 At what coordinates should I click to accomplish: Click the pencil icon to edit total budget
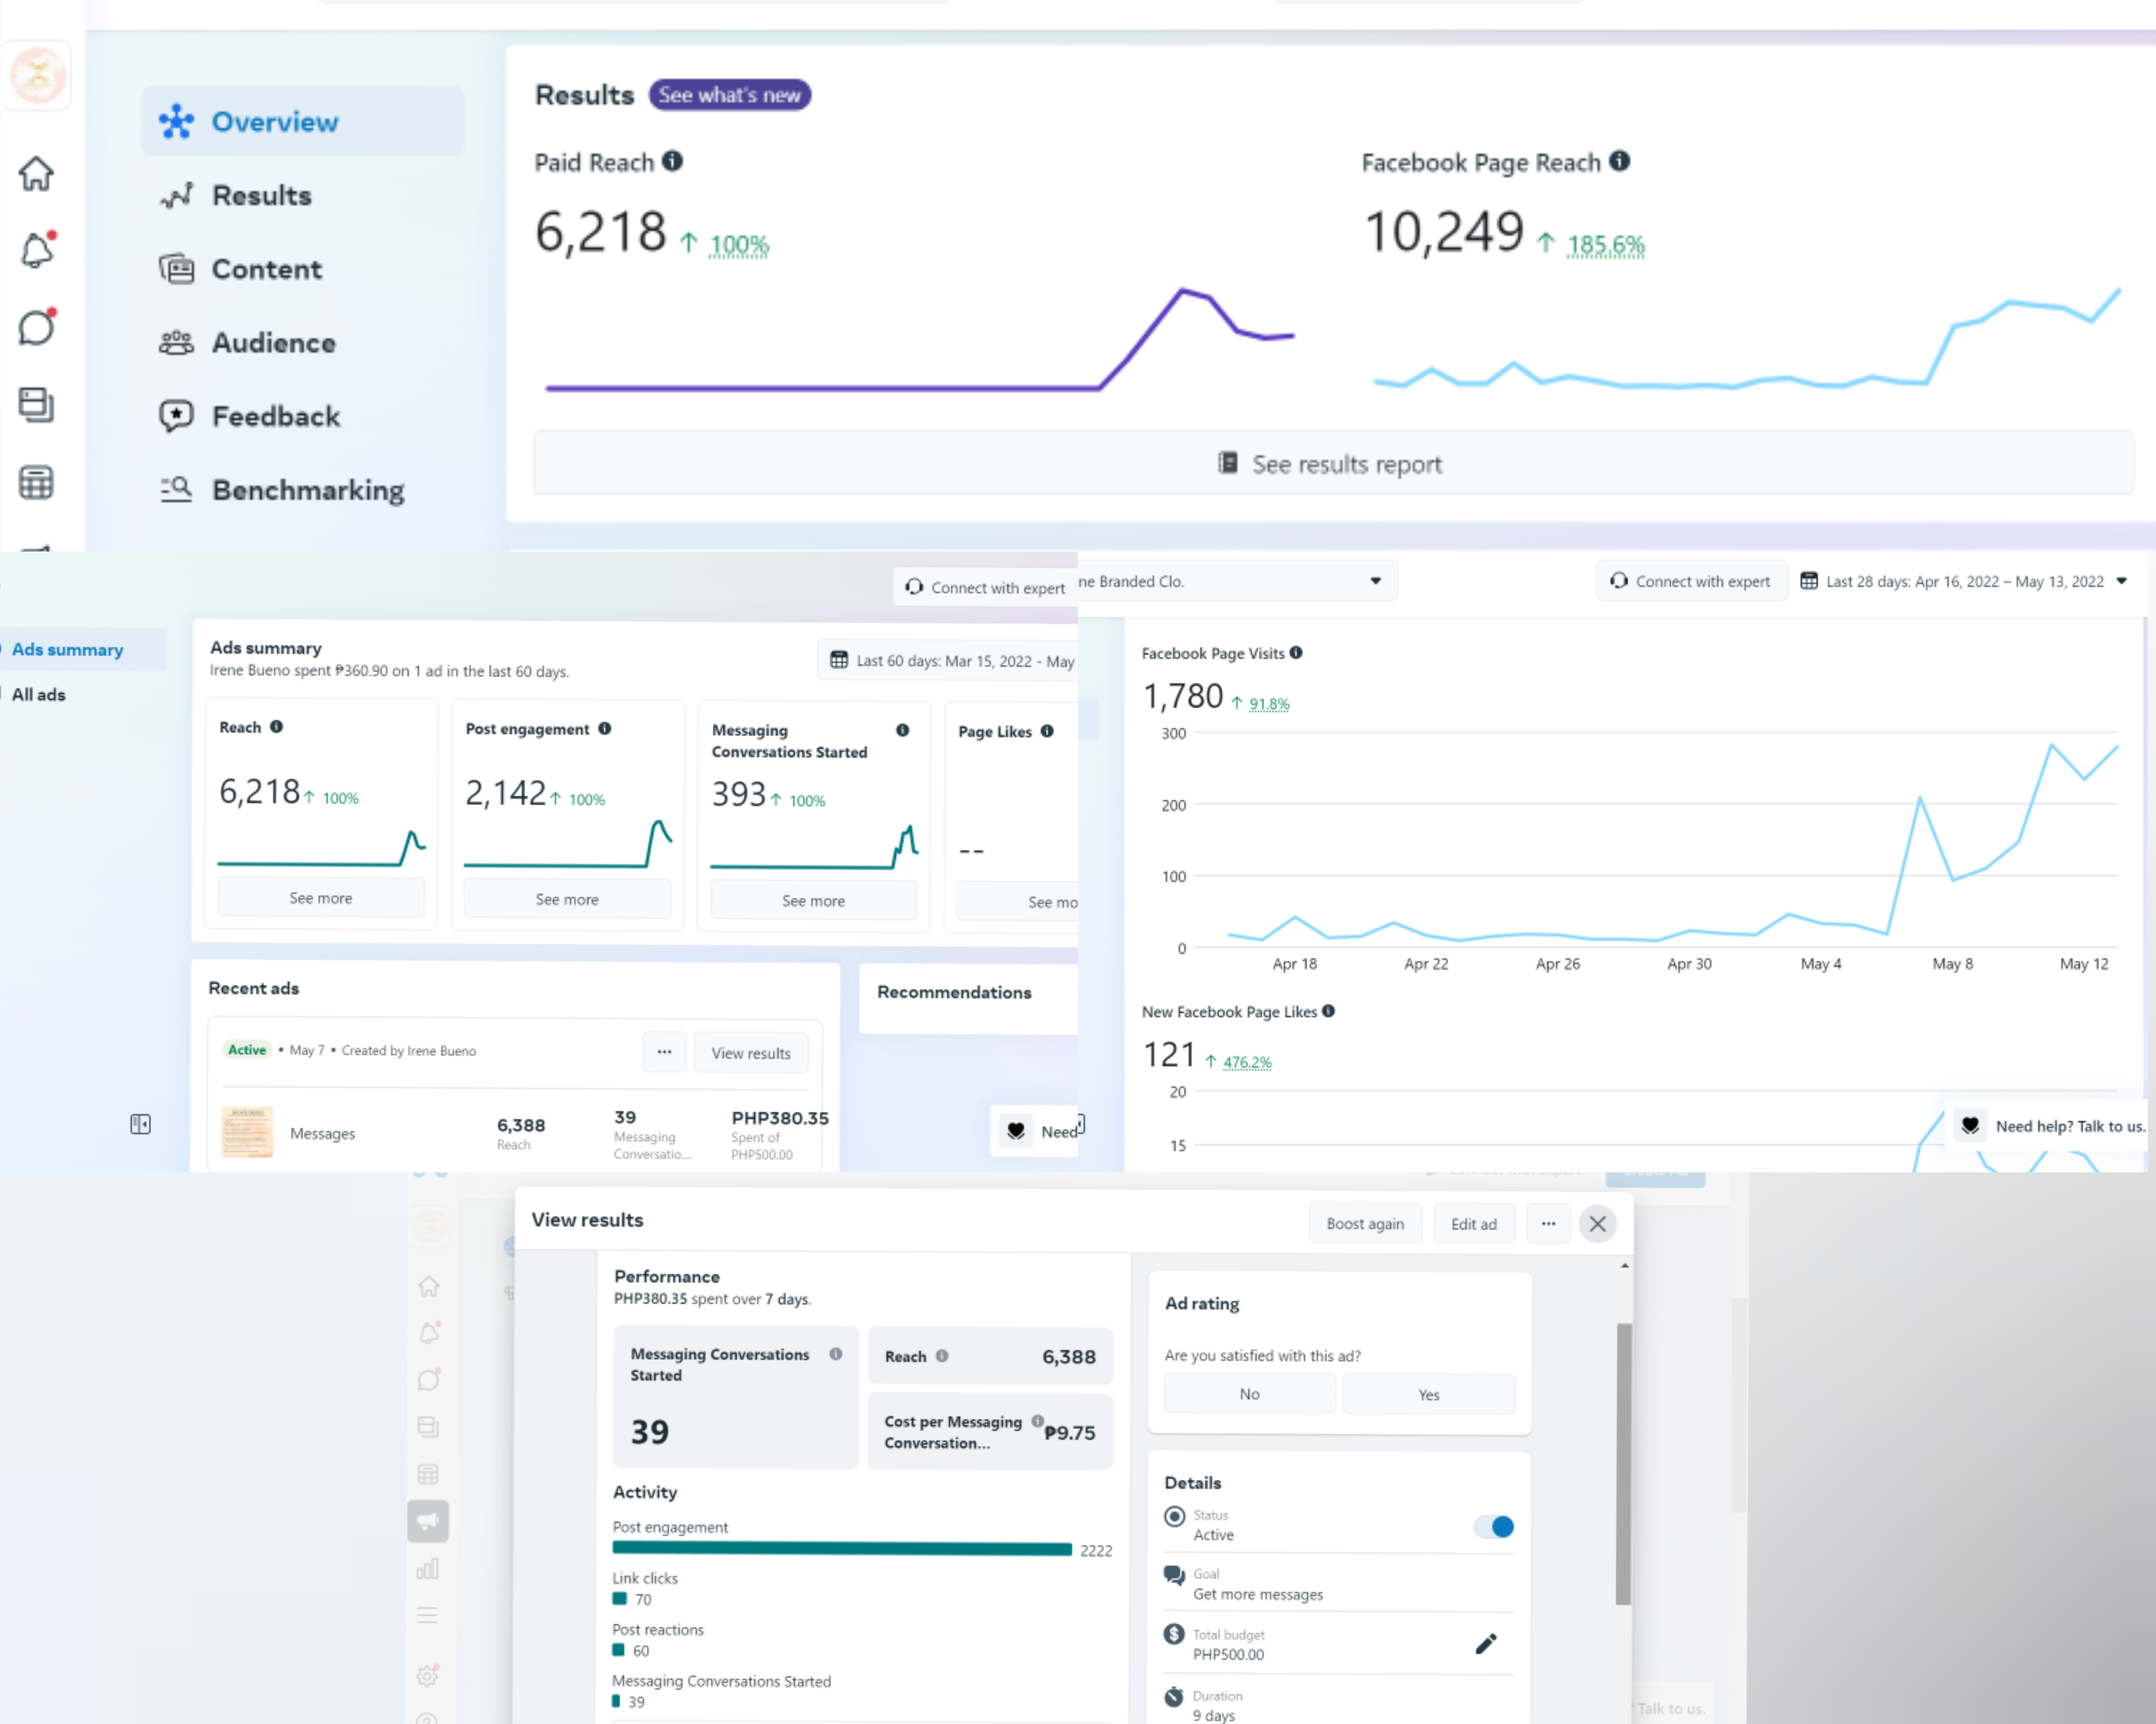click(x=1485, y=1643)
